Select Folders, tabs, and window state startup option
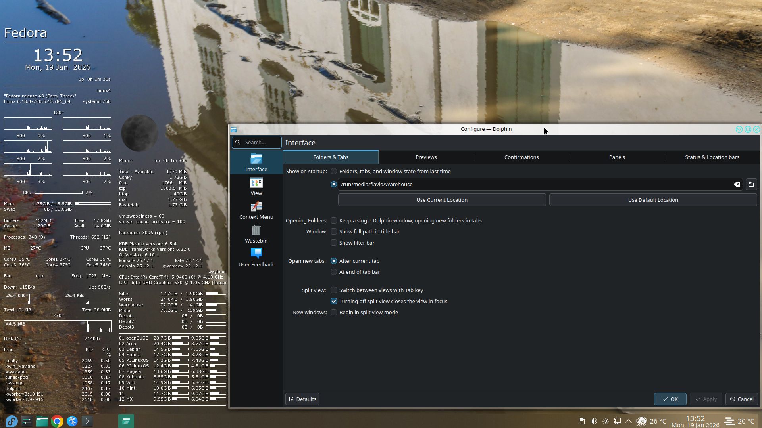This screenshot has width=762, height=428. point(334,171)
